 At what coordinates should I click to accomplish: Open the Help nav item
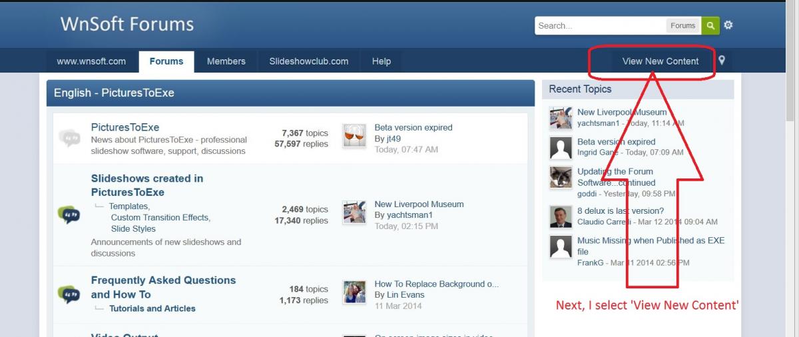coord(382,61)
